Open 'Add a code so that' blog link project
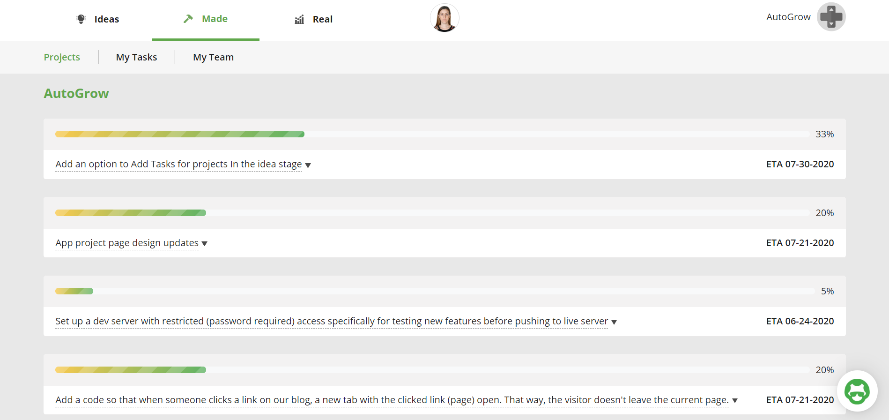889x420 pixels. point(392,400)
